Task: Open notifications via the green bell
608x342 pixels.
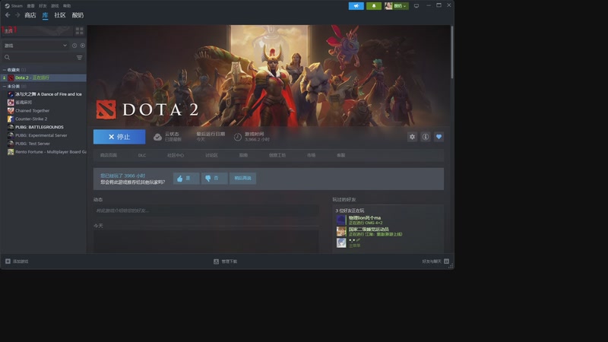Action: [374, 6]
